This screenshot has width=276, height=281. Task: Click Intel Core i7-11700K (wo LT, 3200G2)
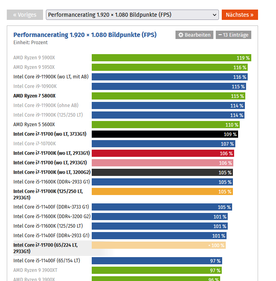coord(52,172)
